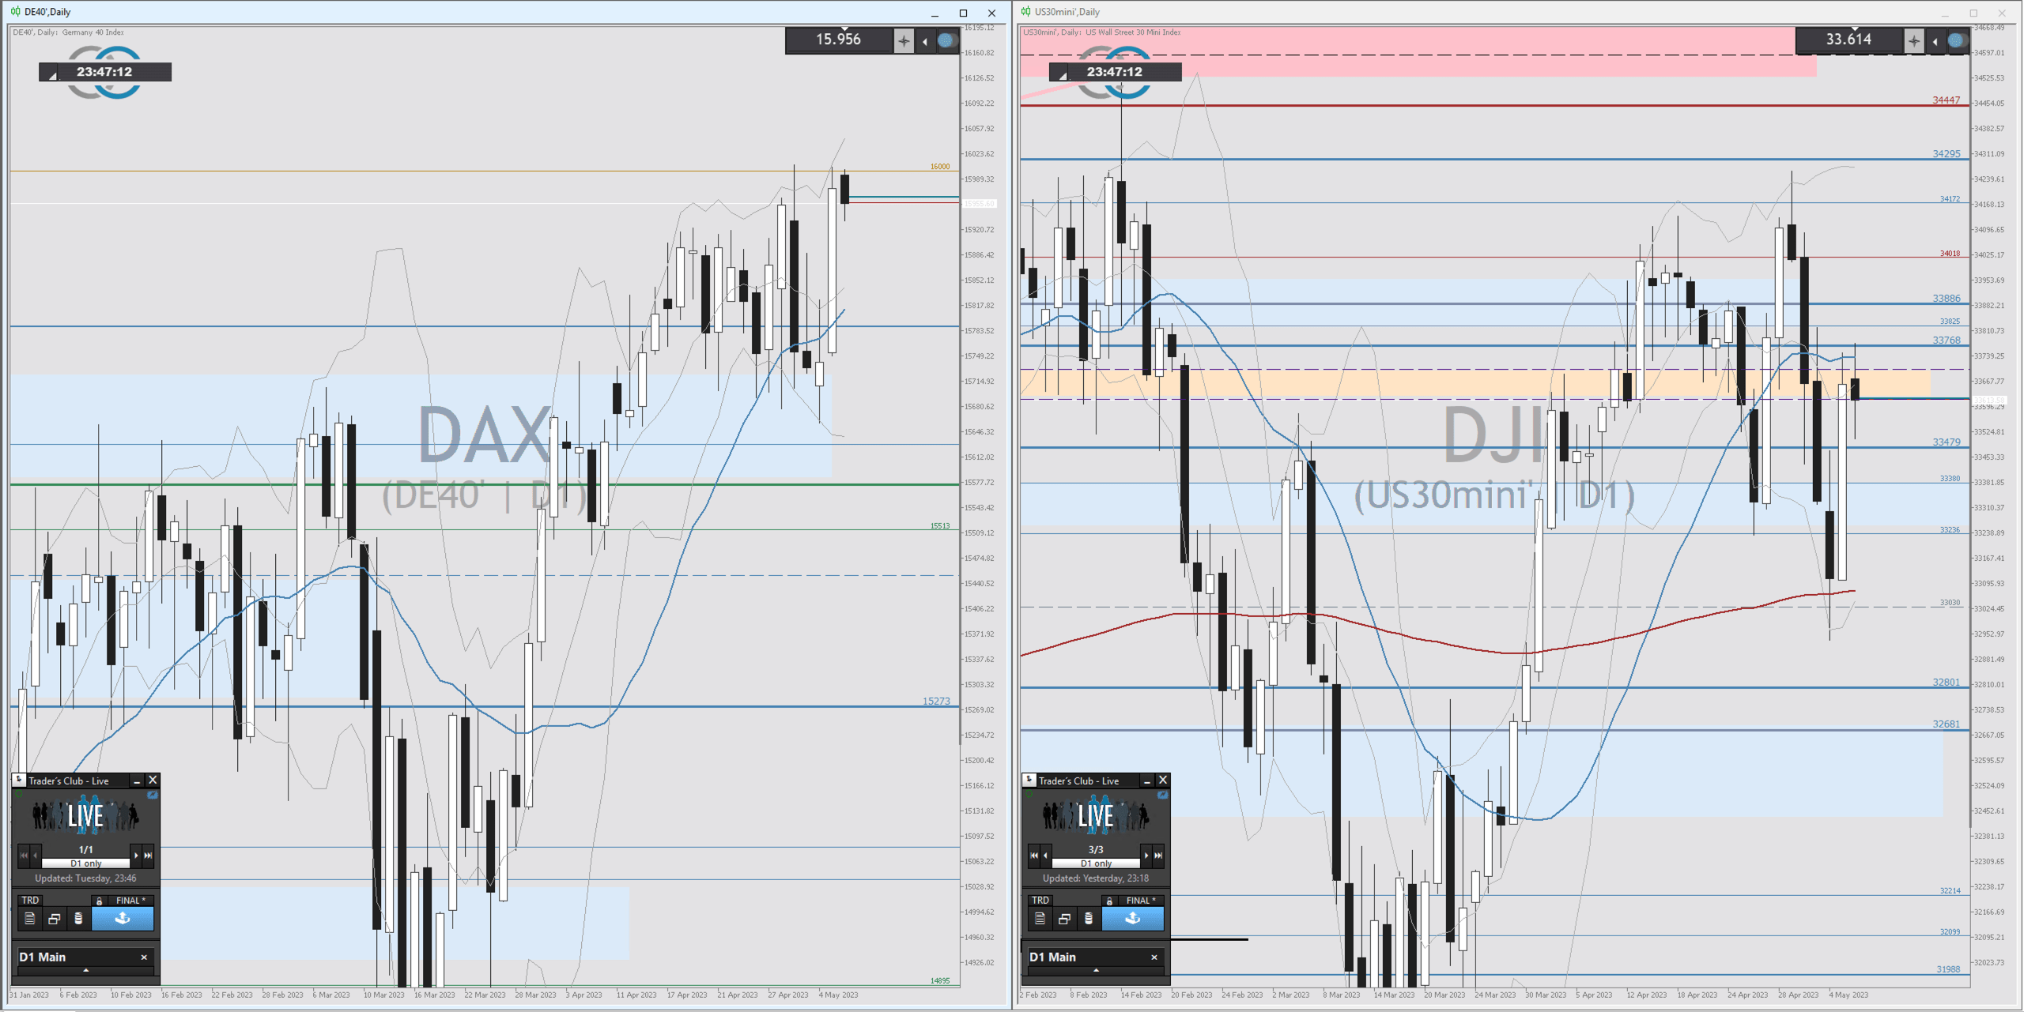The image size is (2024, 1012).
Task: Click the 15273 level label on DAX chart
Action: pos(936,701)
